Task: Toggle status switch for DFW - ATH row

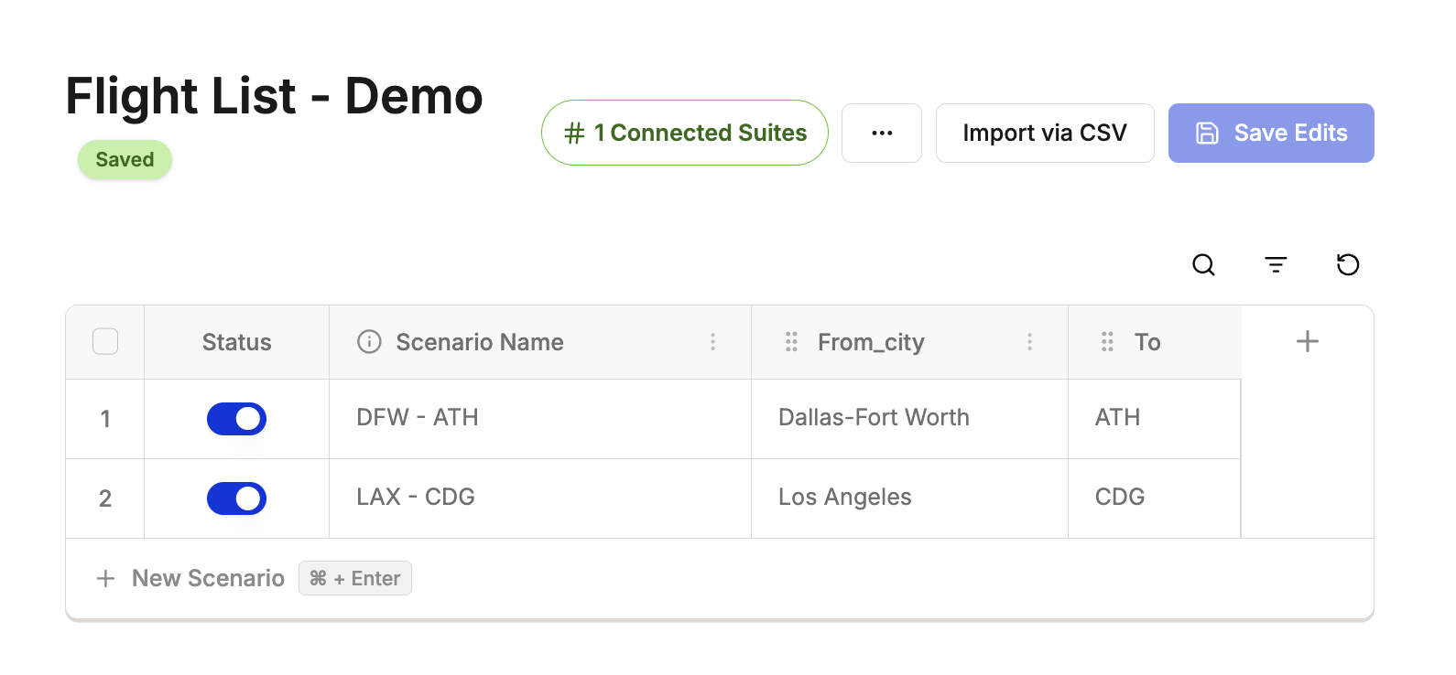Action: (236, 419)
